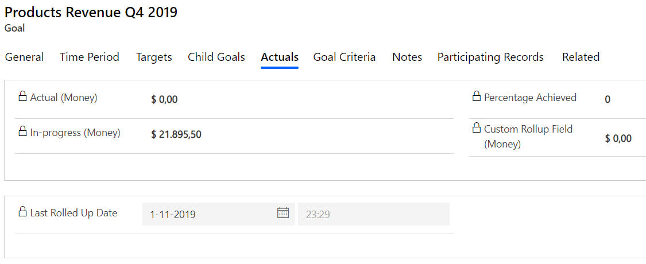Click the In-progress value $ 21.895,50
The width and height of the screenshot is (646, 264).
(176, 134)
